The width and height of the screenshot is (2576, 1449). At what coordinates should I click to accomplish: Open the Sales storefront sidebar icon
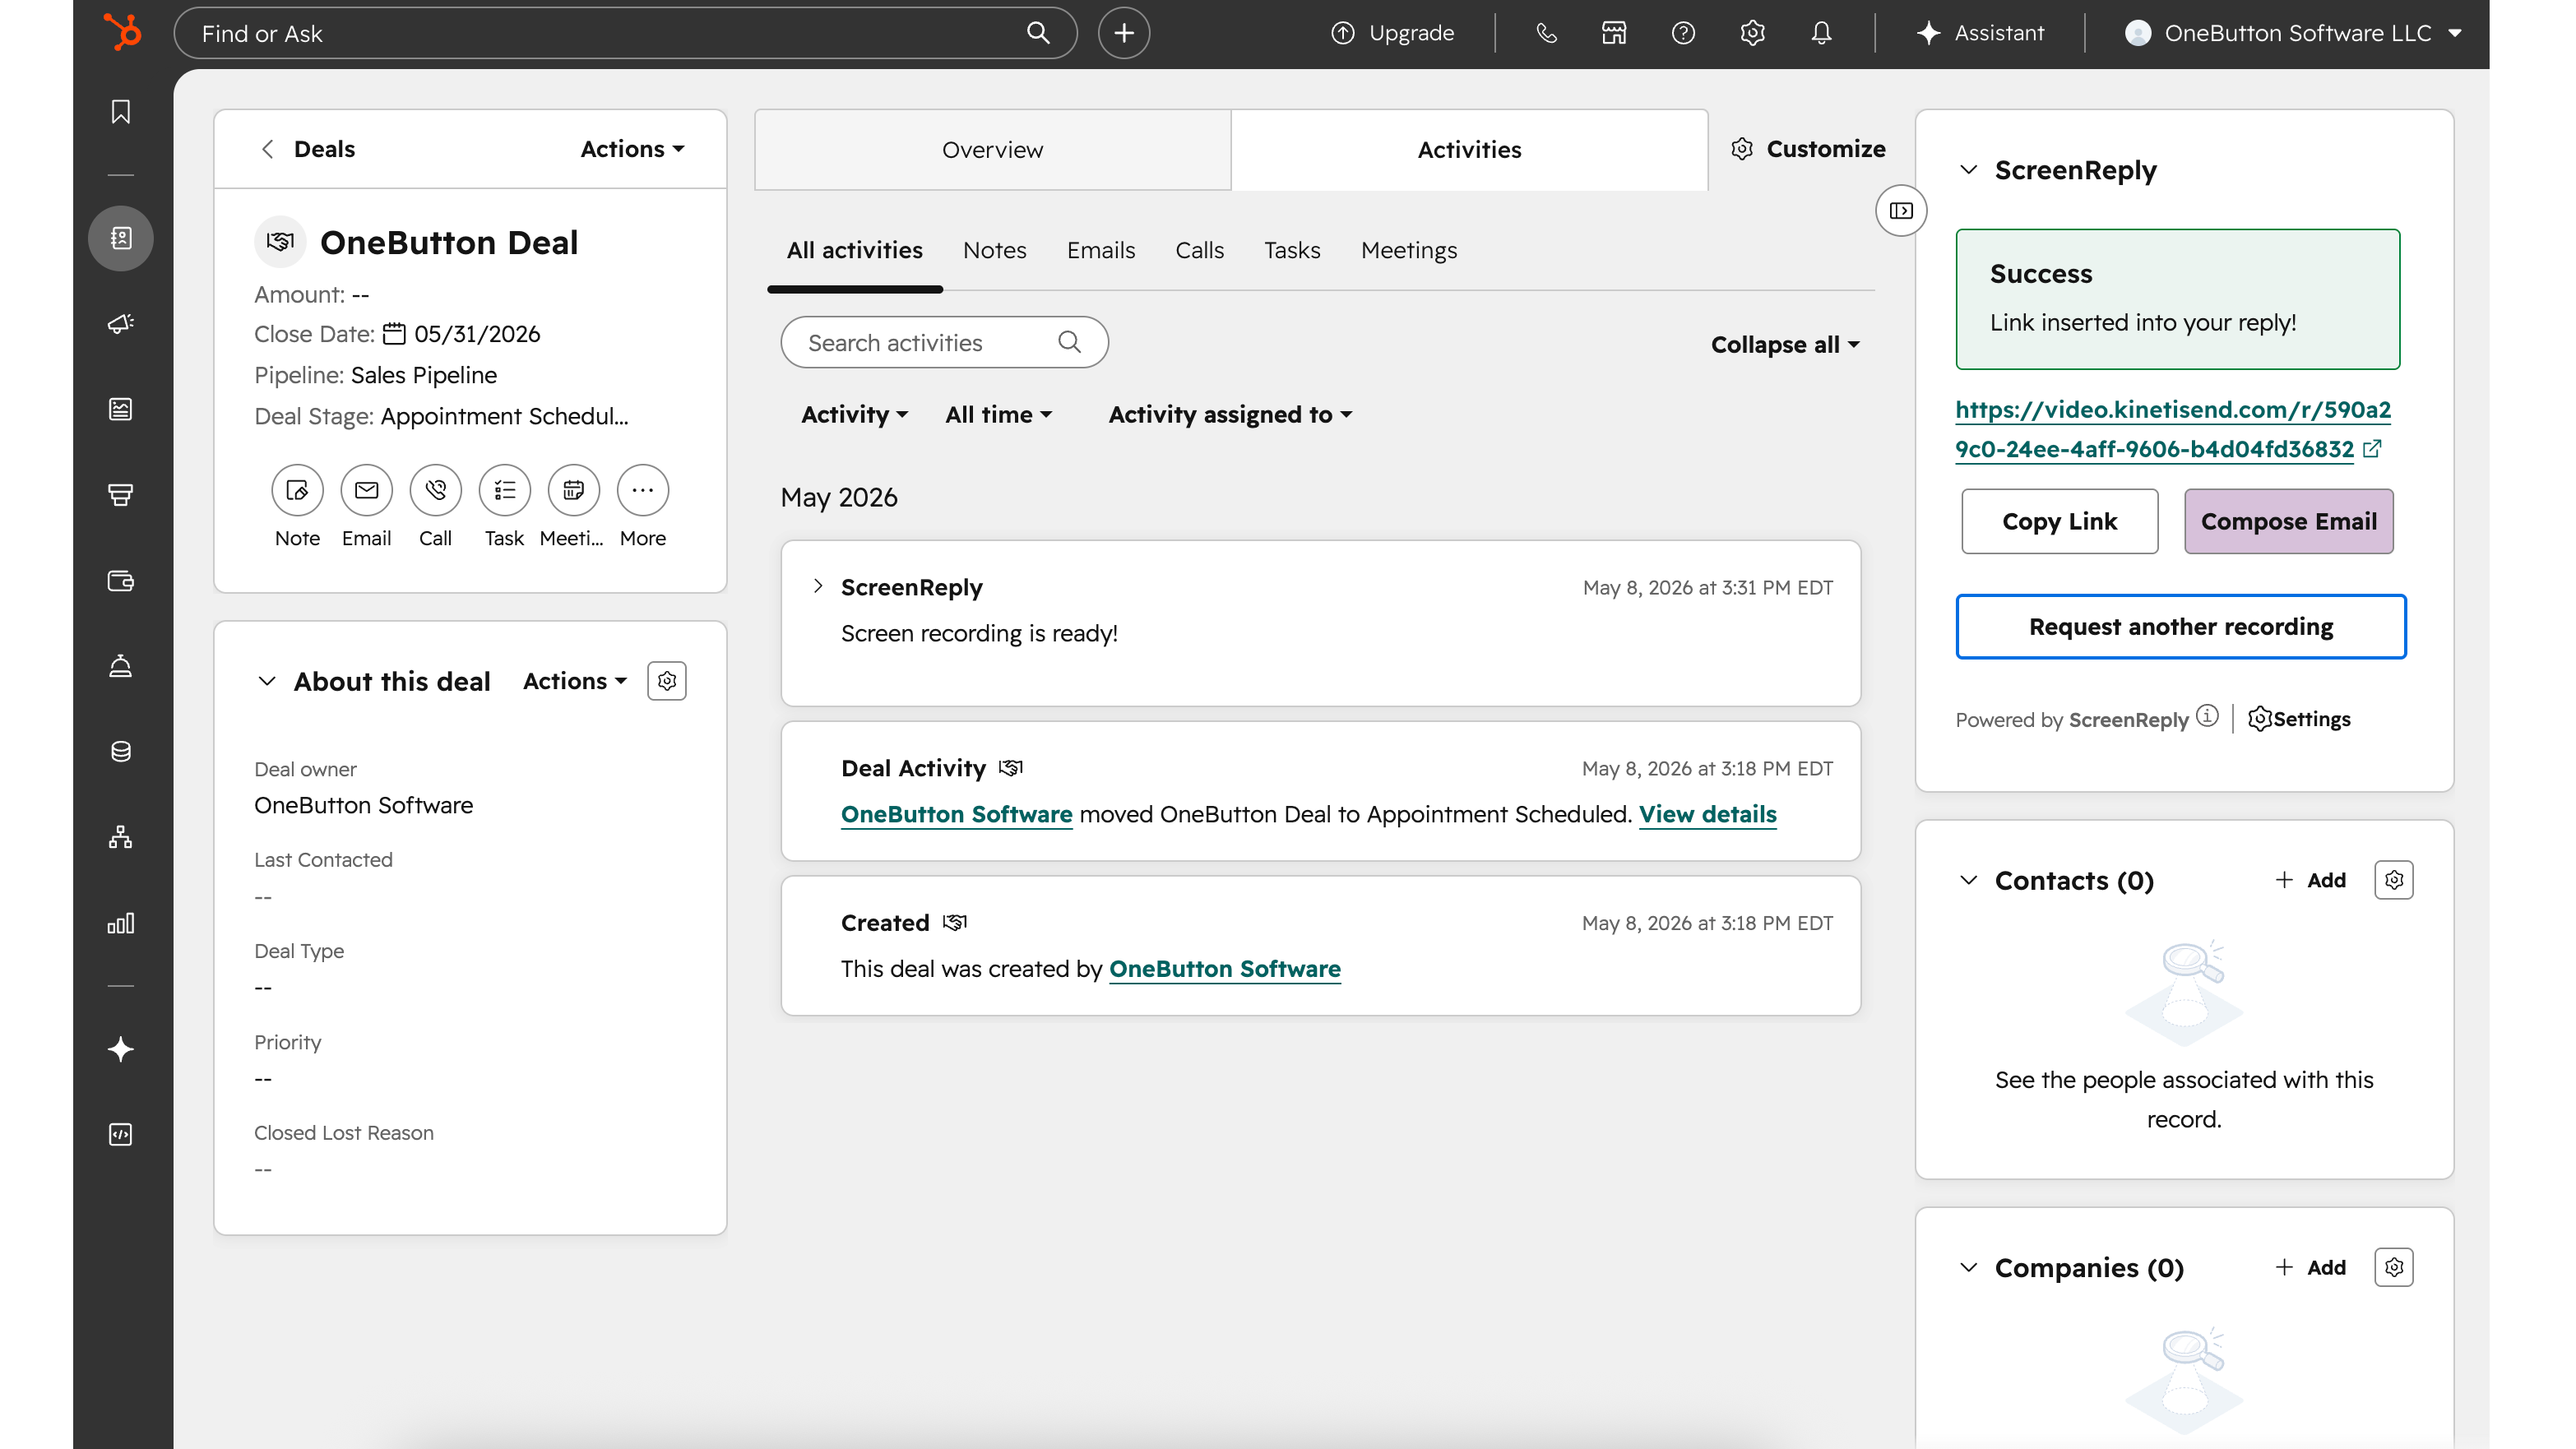[121, 495]
